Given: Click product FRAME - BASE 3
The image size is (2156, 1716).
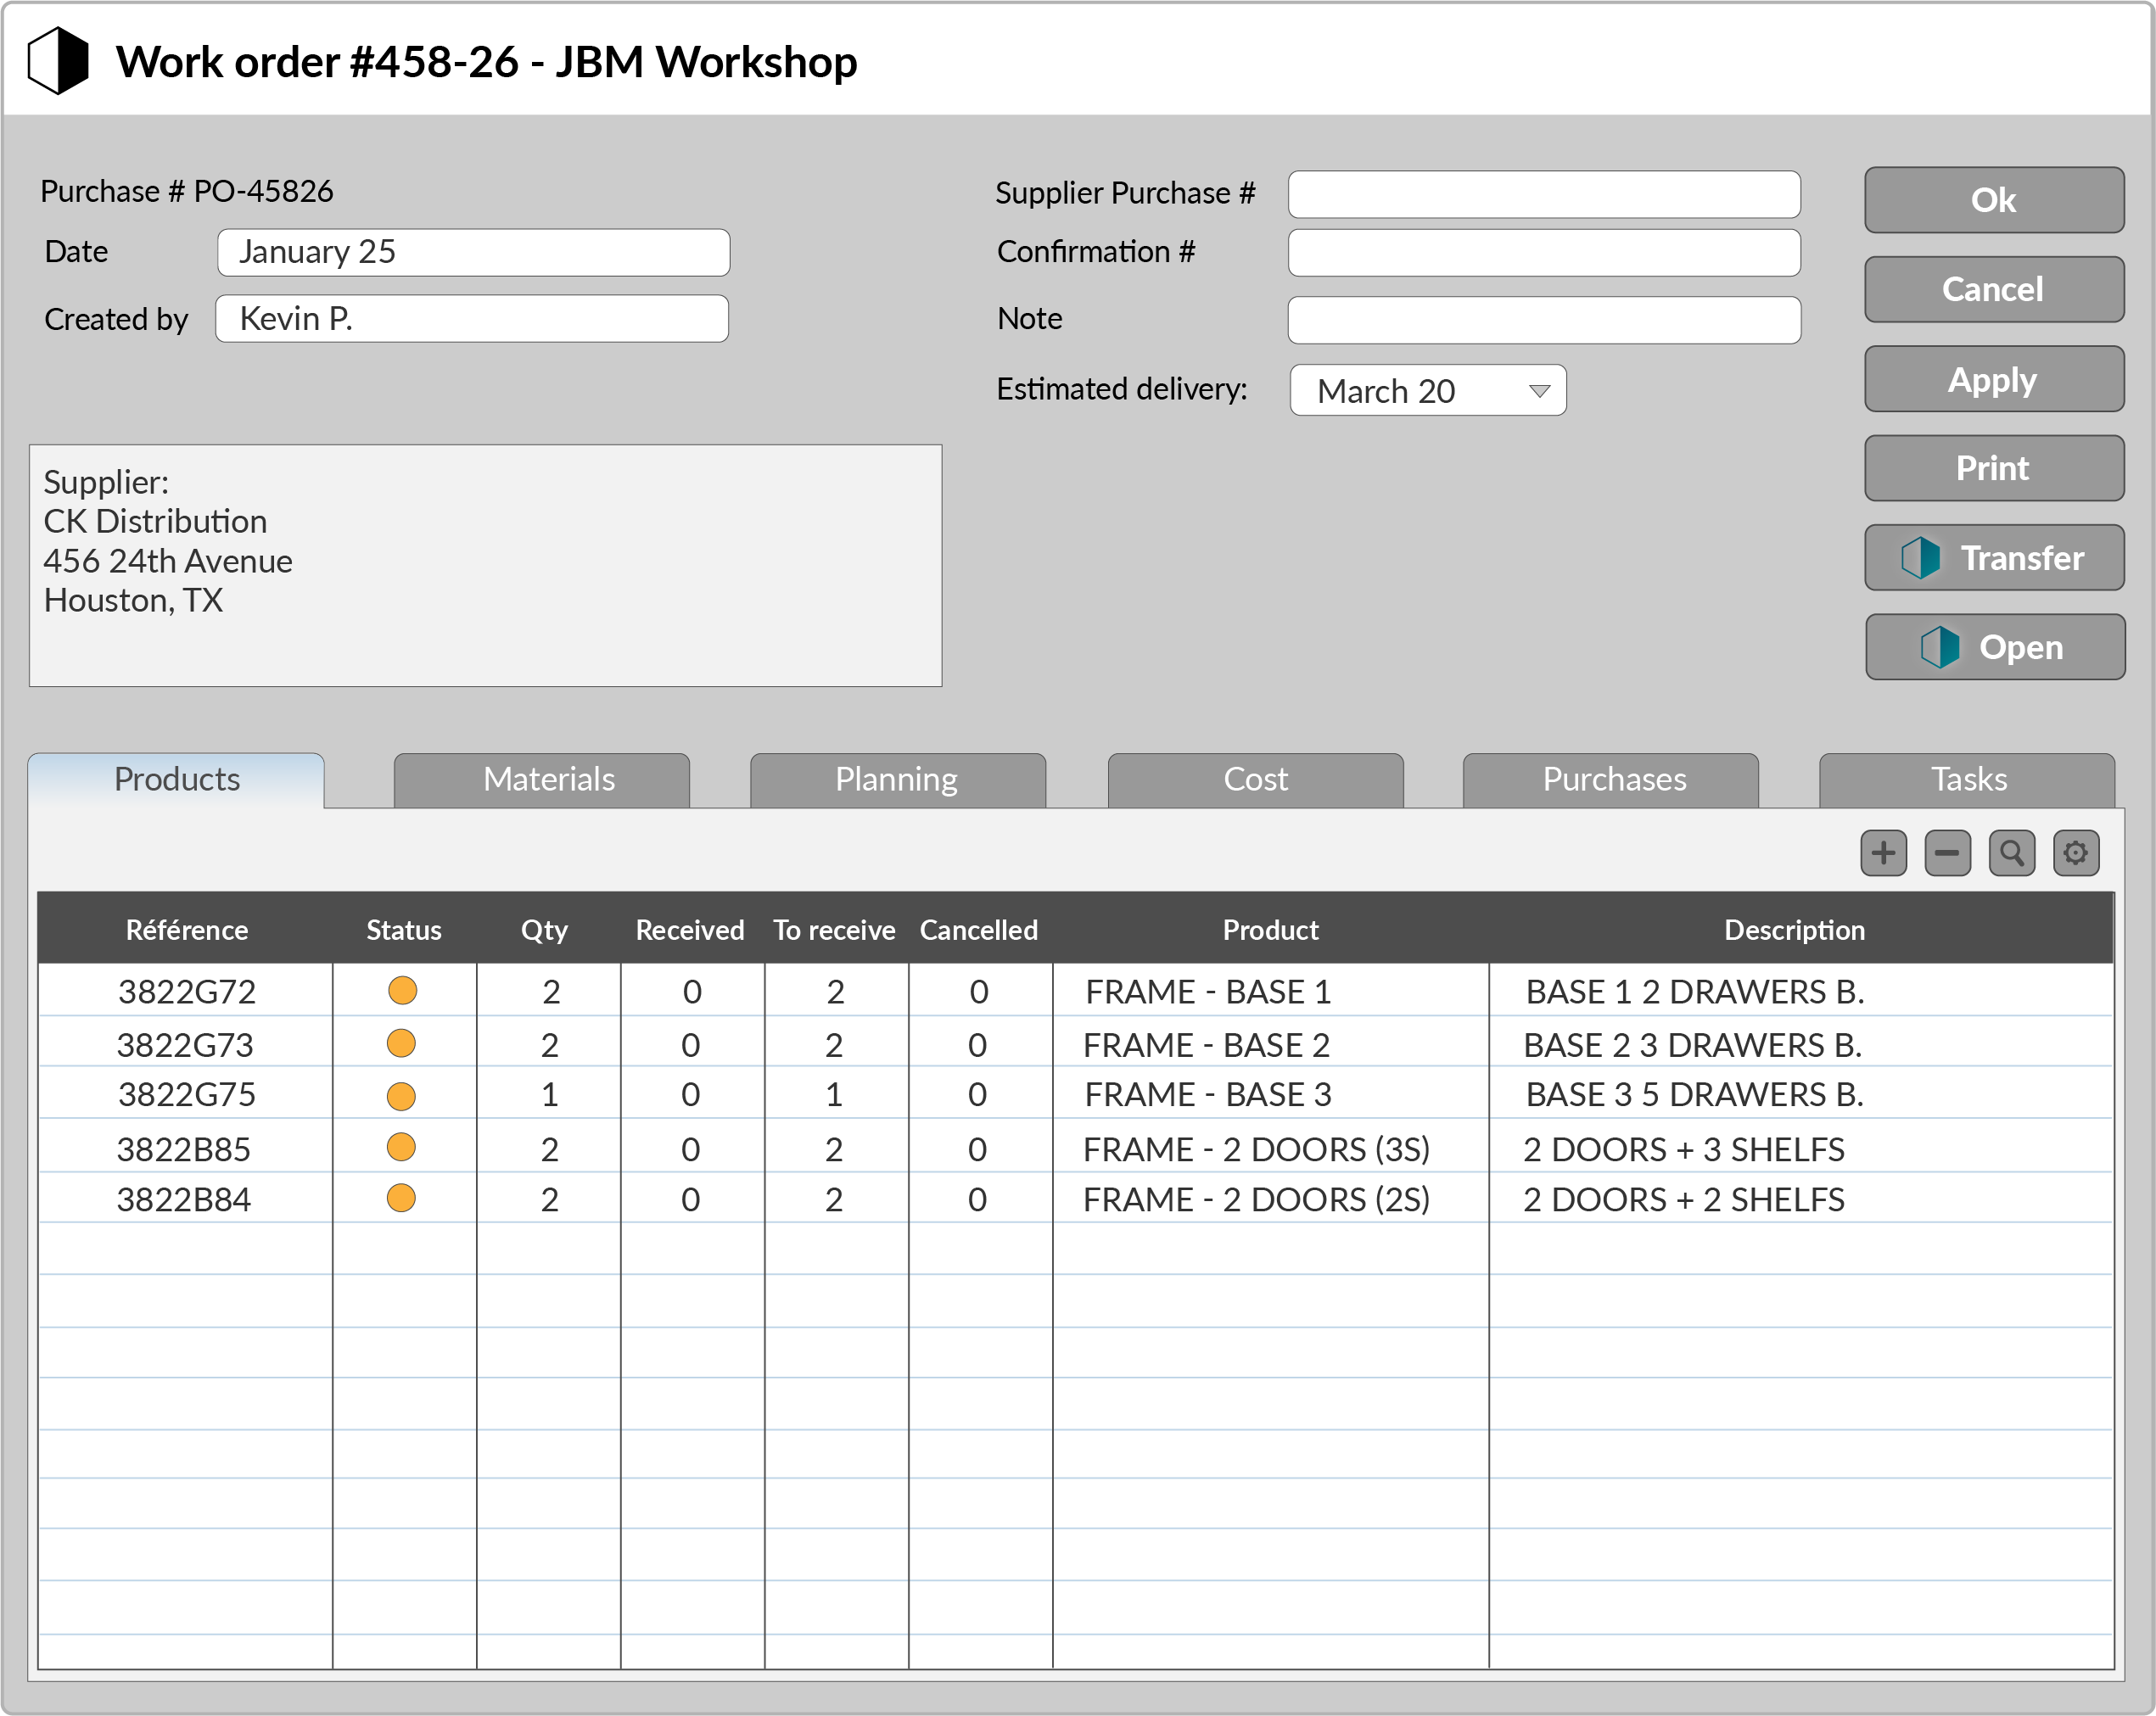Looking at the screenshot, I should 1209,1095.
